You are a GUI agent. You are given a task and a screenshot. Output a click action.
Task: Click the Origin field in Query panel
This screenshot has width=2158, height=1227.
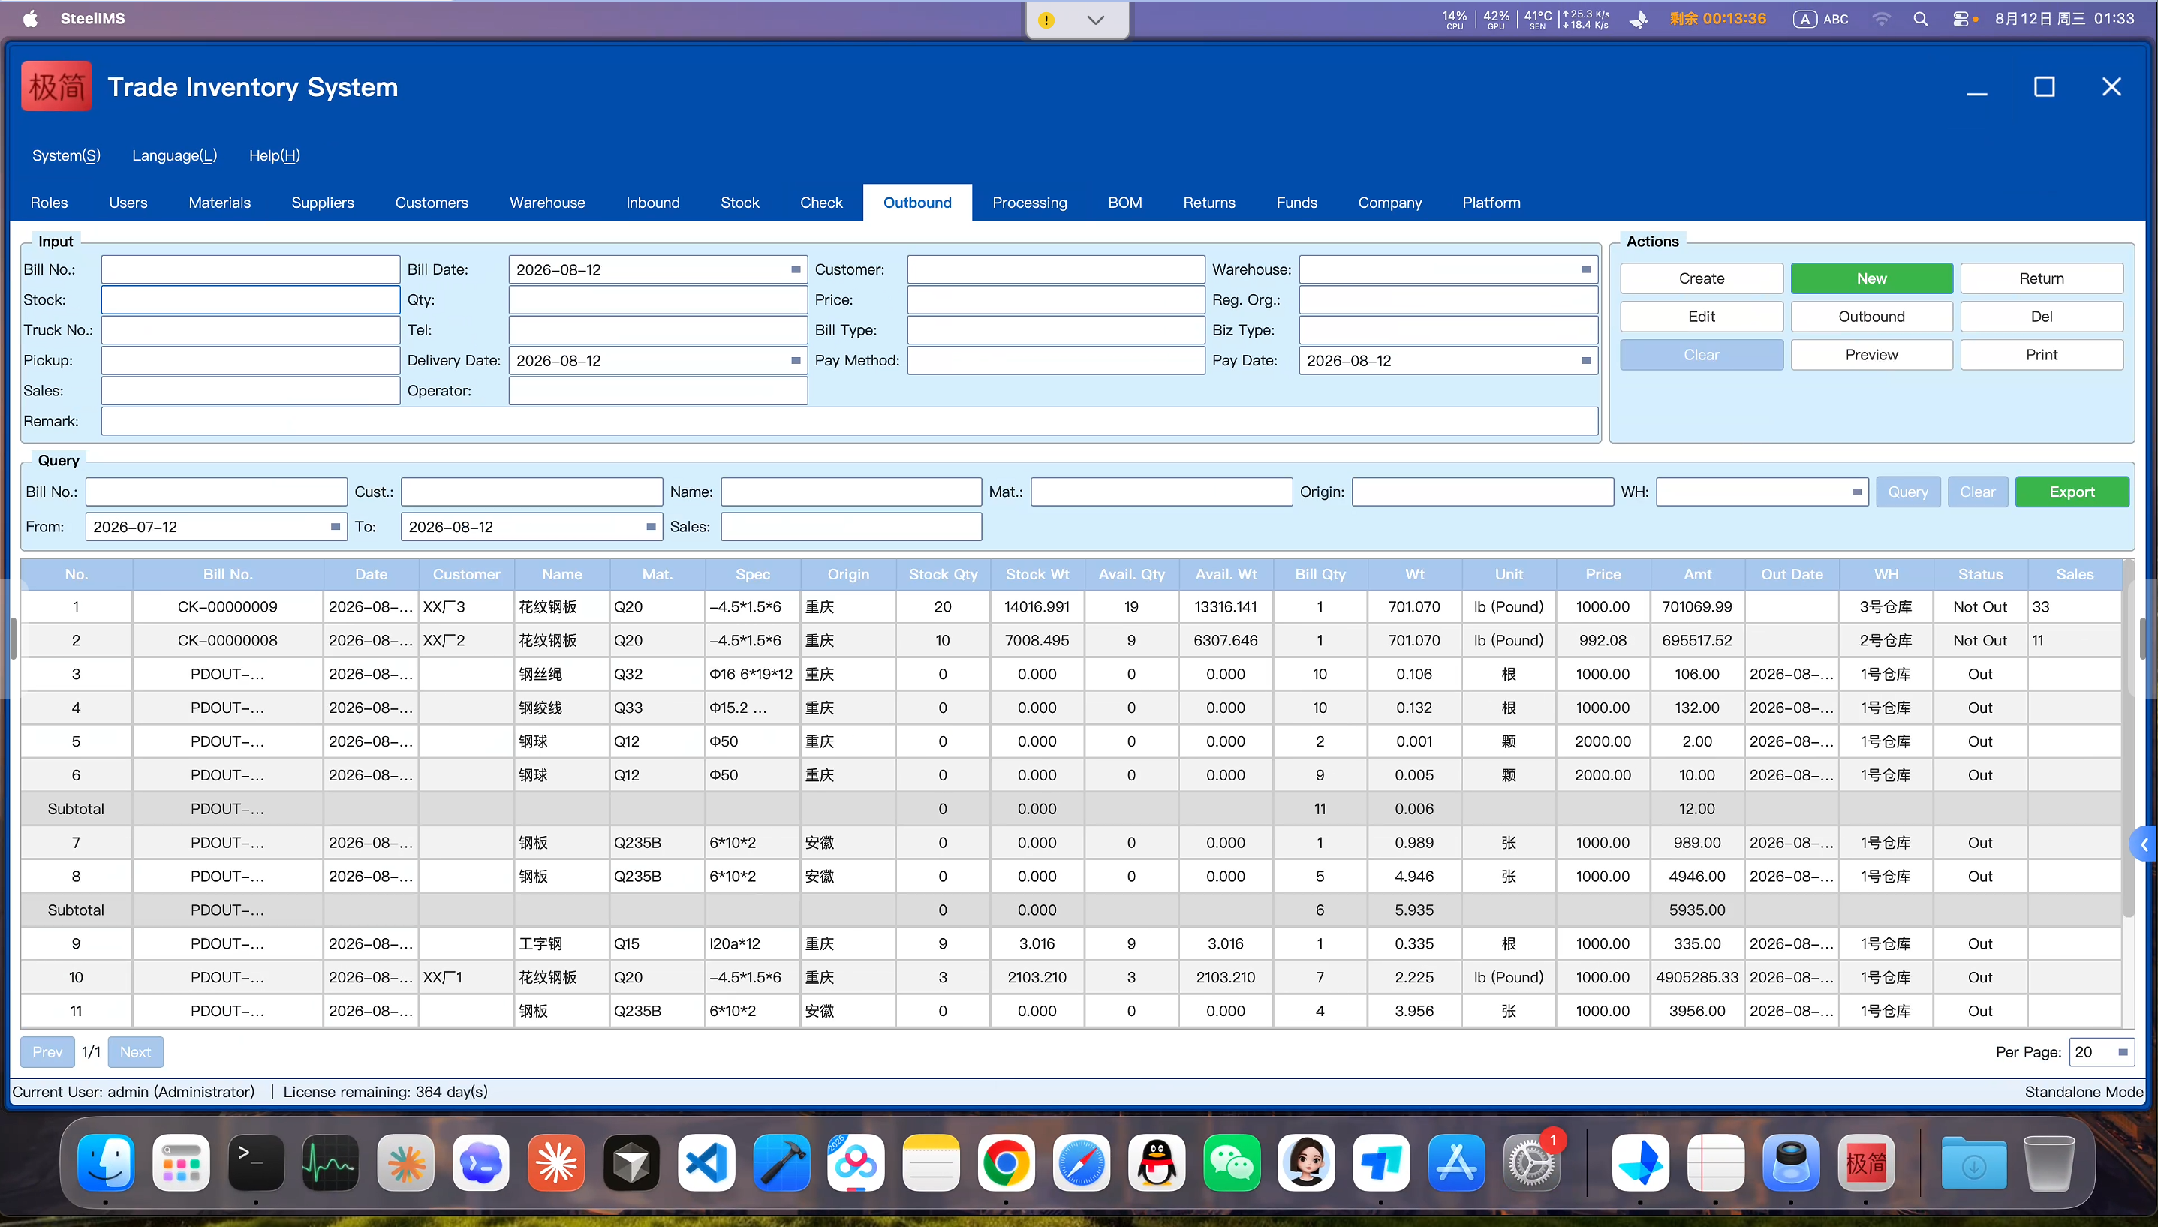point(1482,492)
